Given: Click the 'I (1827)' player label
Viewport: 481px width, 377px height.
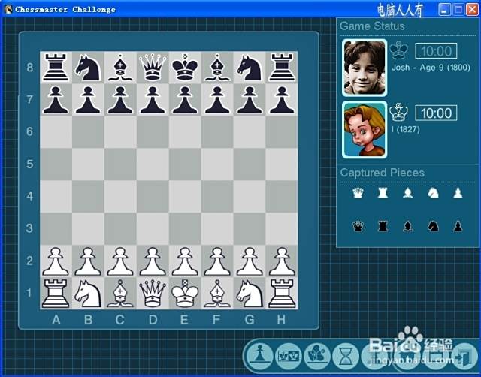Looking at the screenshot, I should click(x=406, y=129).
